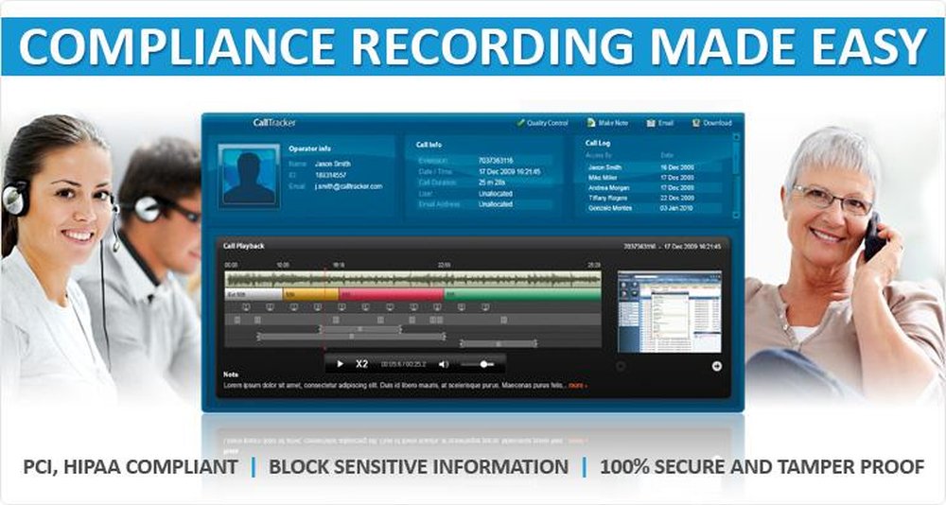Image resolution: width=946 pixels, height=505 pixels.
Task: Click the Note label below timeline
Action: pos(231,374)
